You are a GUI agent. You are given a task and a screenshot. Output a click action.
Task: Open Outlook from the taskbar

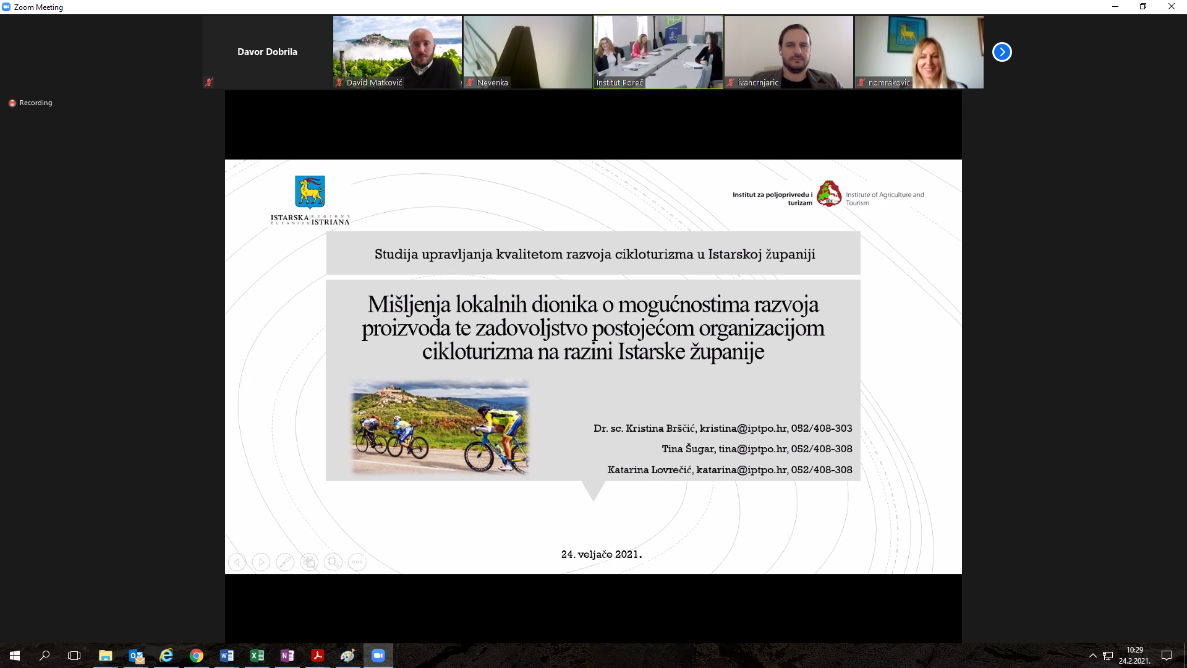(x=136, y=656)
